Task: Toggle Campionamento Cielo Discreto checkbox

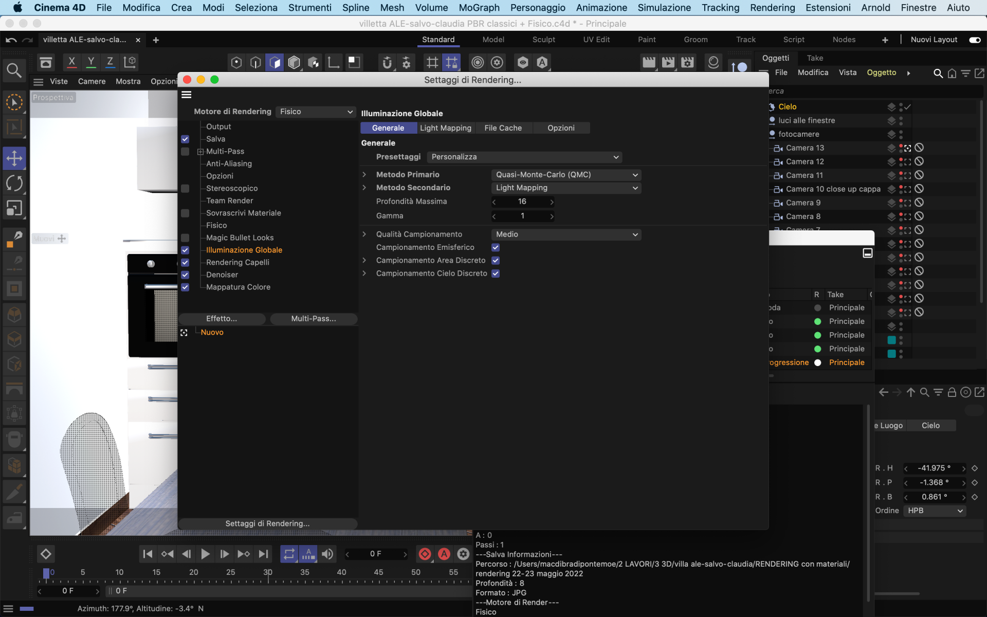Action: click(496, 273)
